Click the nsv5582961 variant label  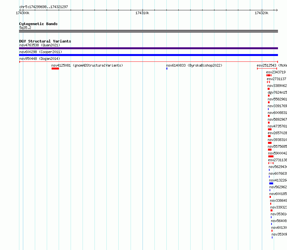tap(277, 99)
